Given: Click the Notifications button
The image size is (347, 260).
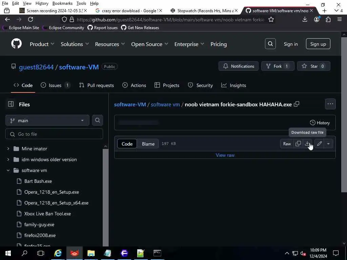Looking at the screenshot, I should click(x=238, y=66).
